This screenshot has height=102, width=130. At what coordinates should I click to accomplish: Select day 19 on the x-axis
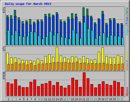tap(76, 99)
